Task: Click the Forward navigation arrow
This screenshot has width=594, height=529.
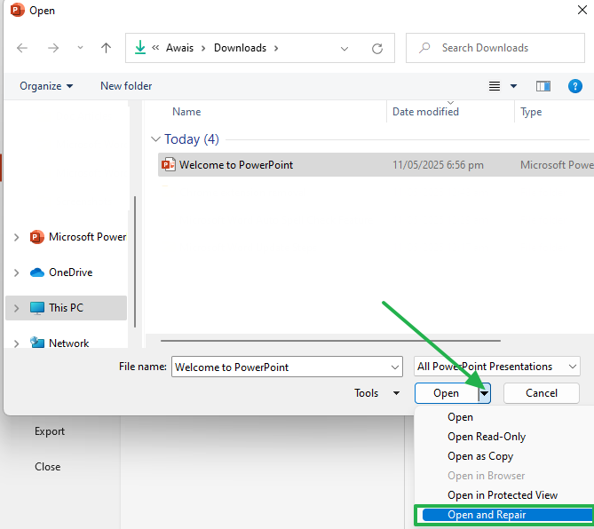Action: pyautogui.click(x=53, y=48)
